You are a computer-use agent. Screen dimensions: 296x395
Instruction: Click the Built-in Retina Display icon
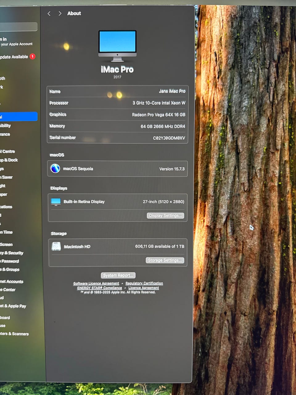point(56,202)
